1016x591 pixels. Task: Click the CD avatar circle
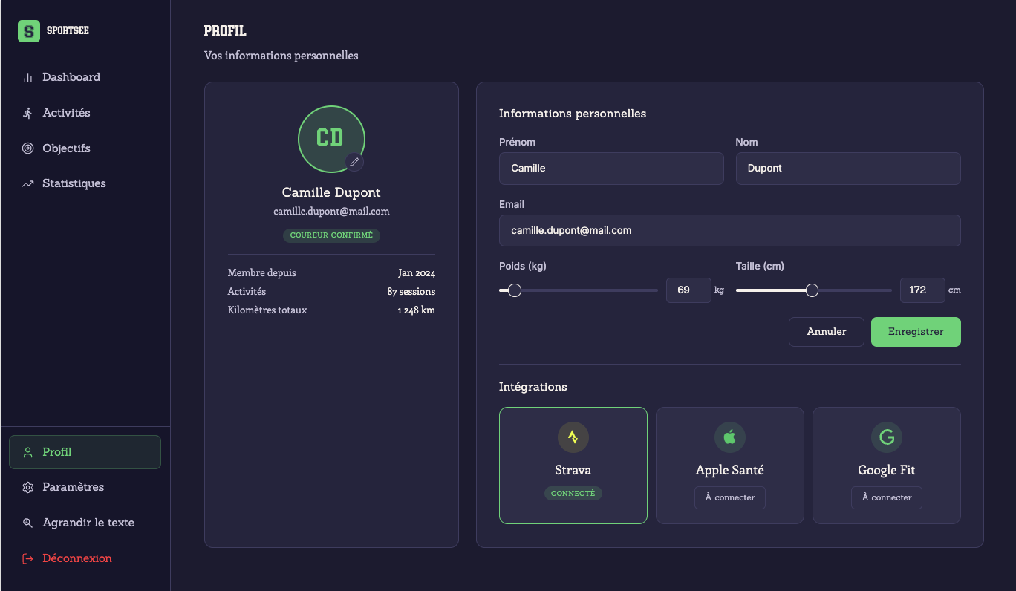[x=330, y=138]
